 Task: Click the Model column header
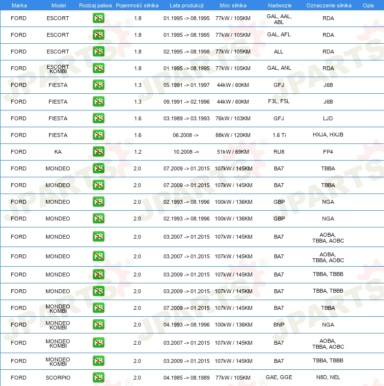pyautogui.click(x=58, y=5)
